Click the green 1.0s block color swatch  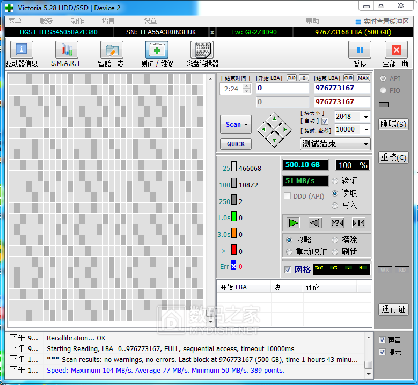pyautogui.click(x=234, y=216)
